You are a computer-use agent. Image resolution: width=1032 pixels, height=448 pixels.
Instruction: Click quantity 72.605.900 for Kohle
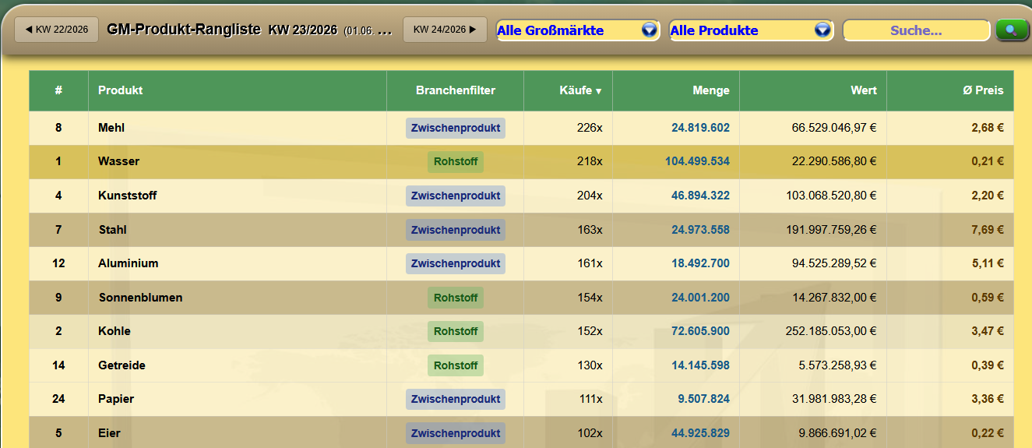700,331
